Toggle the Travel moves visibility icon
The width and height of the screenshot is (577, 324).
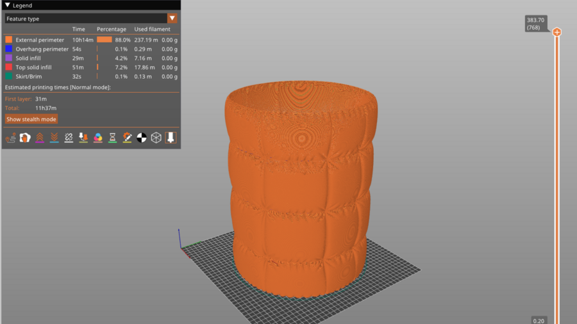(x=10, y=138)
